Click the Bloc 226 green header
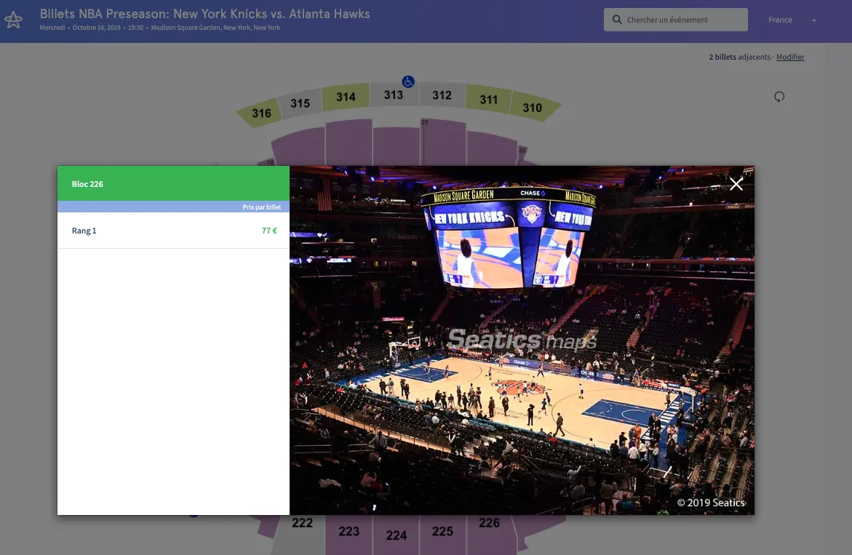The image size is (852, 555). click(x=173, y=184)
